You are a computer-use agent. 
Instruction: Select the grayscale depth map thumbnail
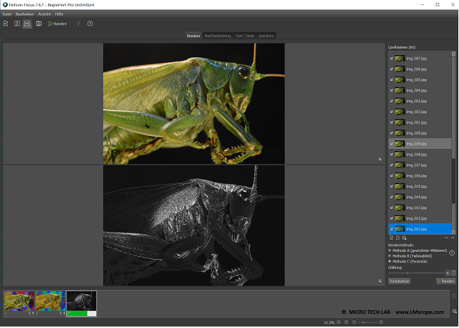pyautogui.click(x=81, y=301)
